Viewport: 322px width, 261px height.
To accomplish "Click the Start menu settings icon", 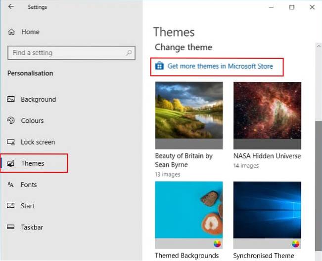I will (11, 206).
